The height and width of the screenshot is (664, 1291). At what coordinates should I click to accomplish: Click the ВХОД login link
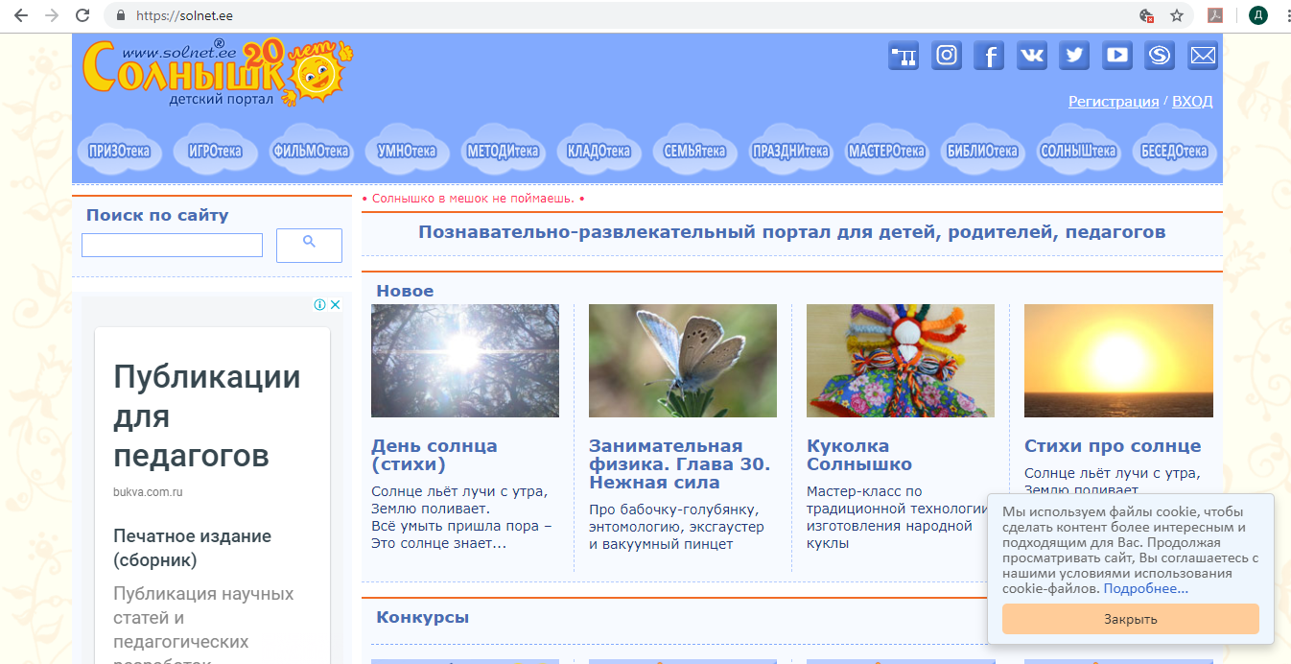(1192, 102)
